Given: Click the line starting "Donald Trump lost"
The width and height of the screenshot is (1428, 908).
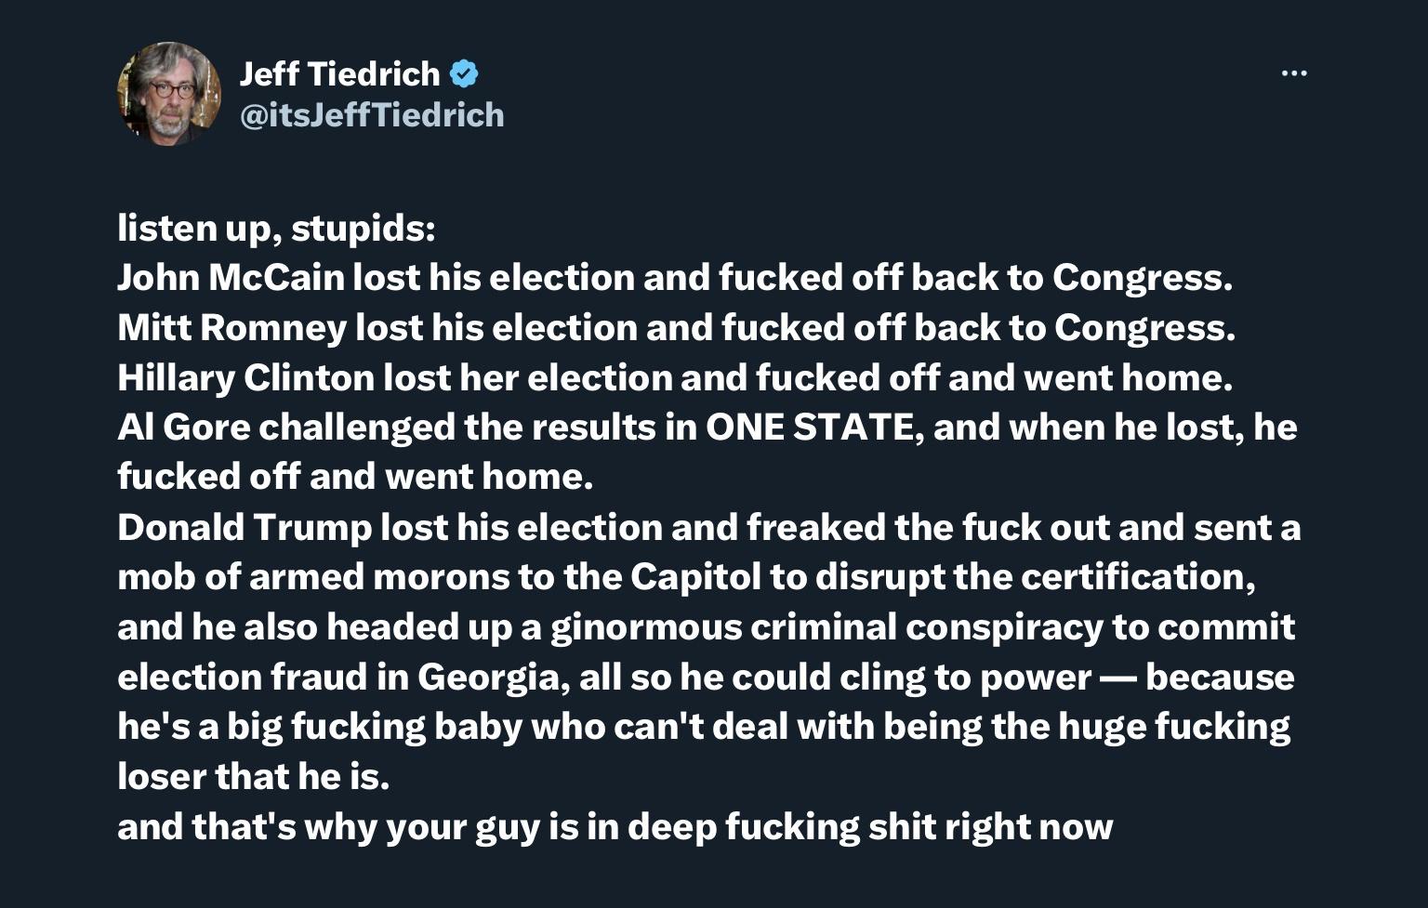Looking at the screenshot, I should point(708,528).
